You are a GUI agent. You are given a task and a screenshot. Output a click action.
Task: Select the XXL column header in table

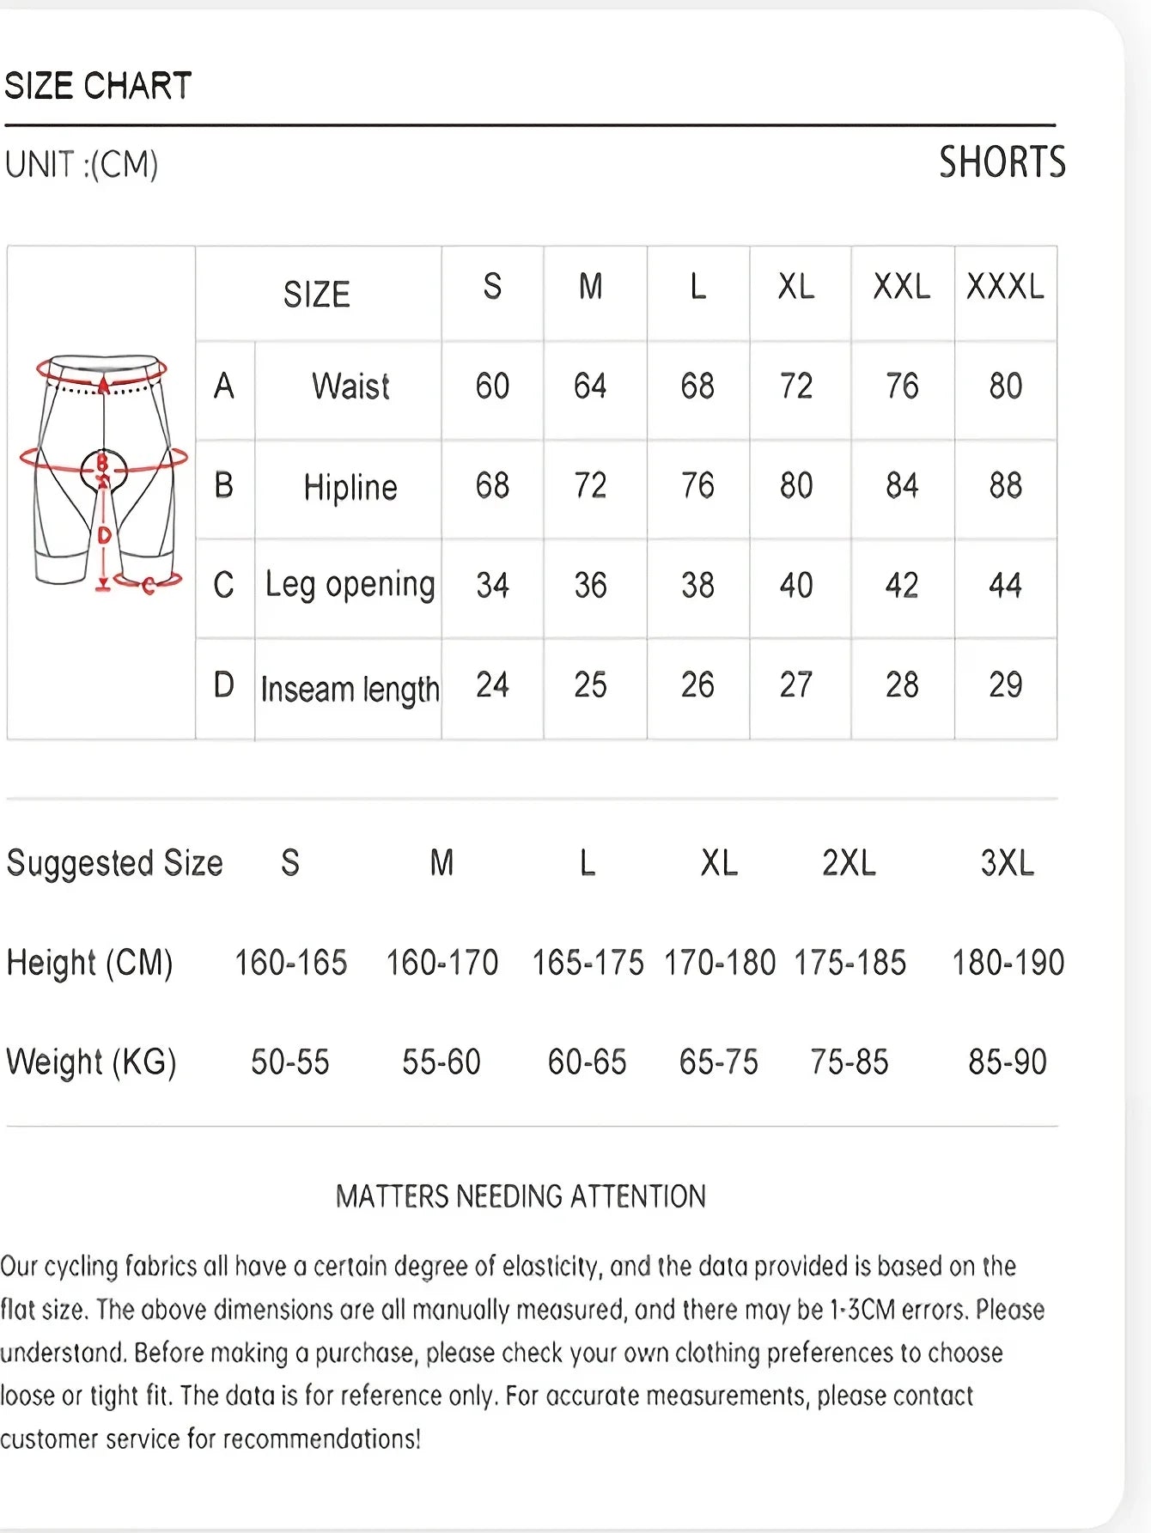[x=902, y=287]
